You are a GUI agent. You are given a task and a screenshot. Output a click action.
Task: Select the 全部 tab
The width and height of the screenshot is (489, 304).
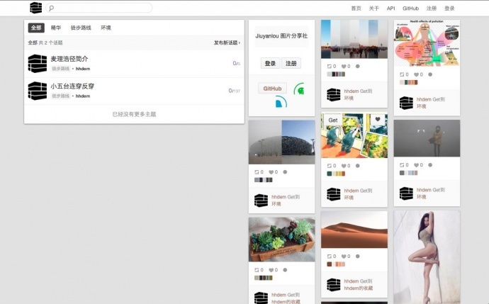pyautogui.click(x=36, y=28)
